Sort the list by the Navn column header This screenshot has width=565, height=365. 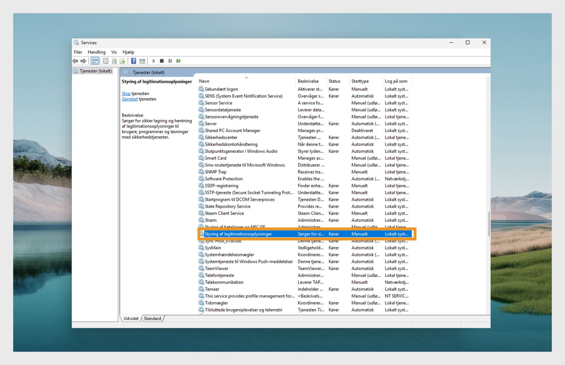(x=204, y=81)
